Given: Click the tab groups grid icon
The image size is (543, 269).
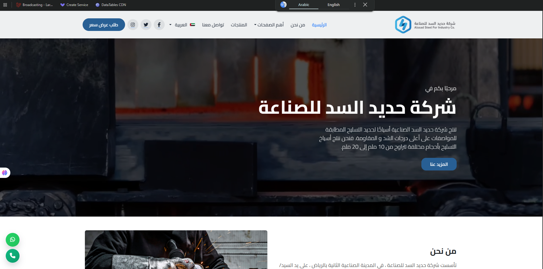Looking at the screenshot, I should click(5, 5).
